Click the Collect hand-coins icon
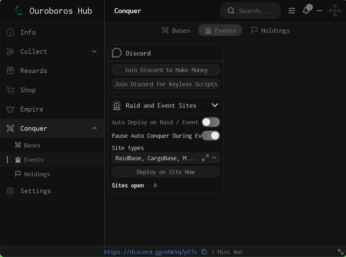This screenshot has width=346, height=257. tap(10, 52)
